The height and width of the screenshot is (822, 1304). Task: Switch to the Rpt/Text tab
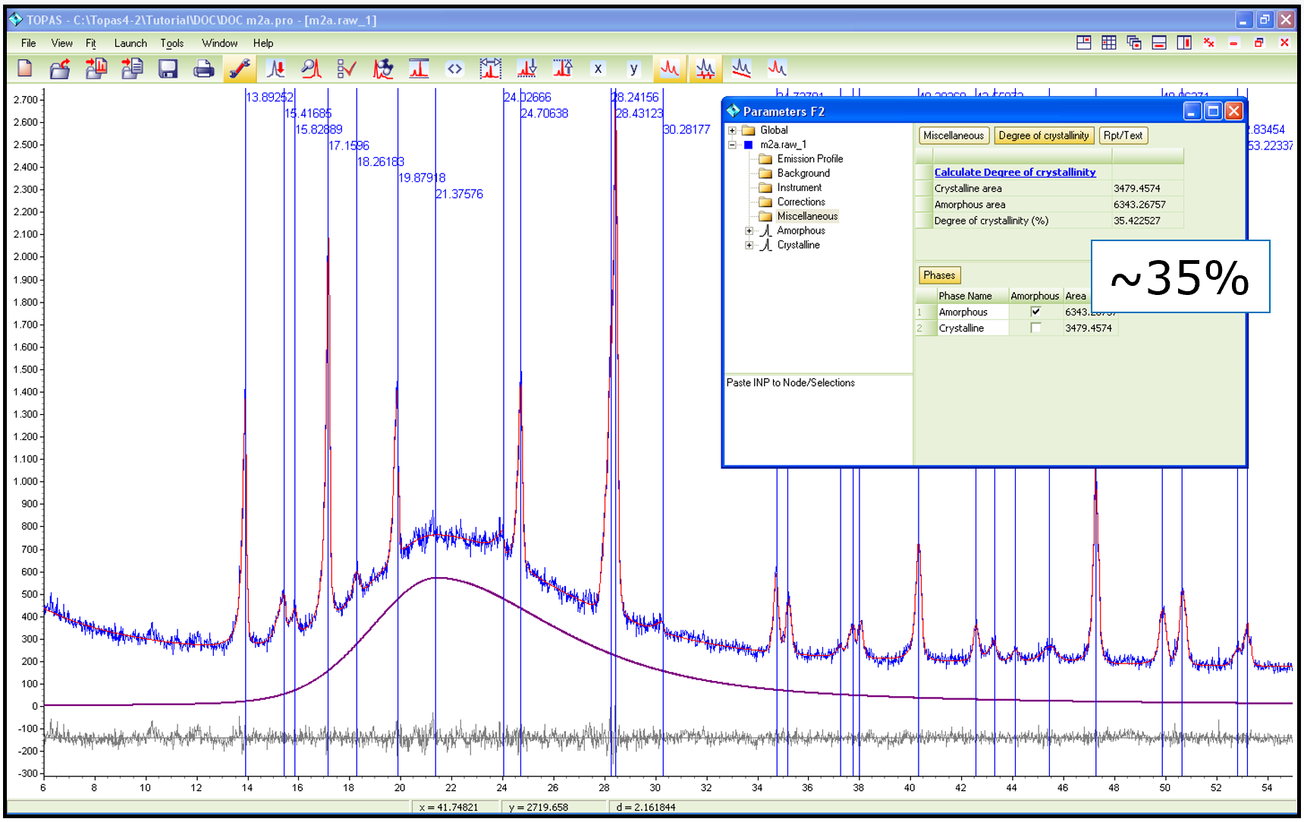tap(1123, 136)
